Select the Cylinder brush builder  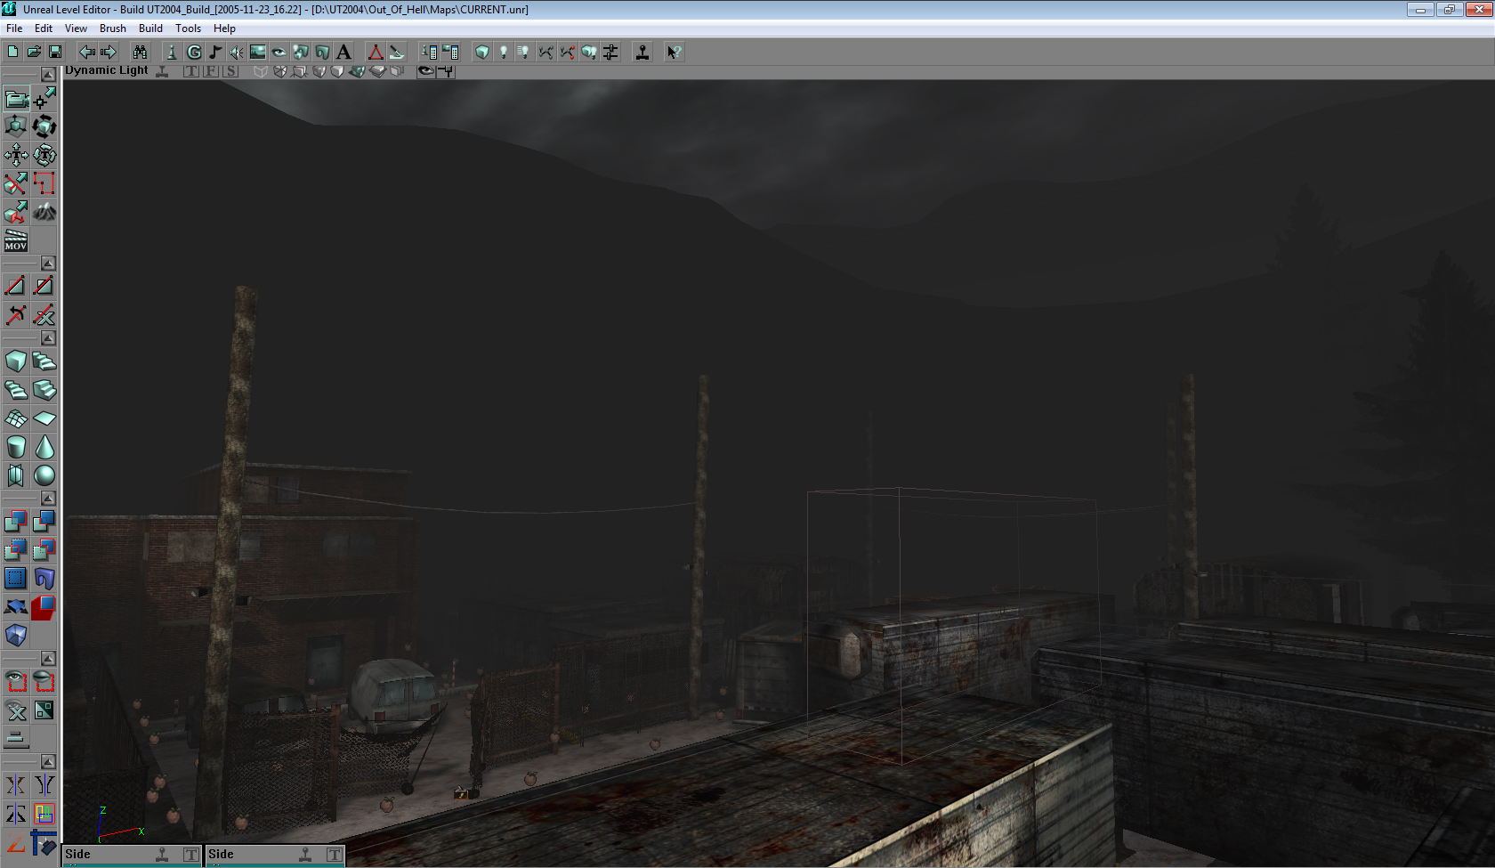16,447
